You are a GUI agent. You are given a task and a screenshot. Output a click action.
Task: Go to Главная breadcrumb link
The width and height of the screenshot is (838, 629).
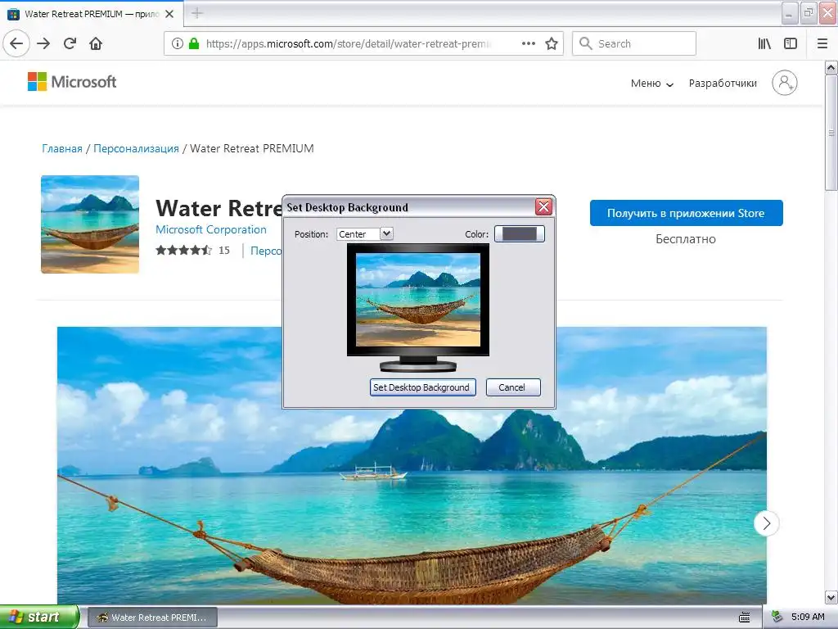[62, 149]
